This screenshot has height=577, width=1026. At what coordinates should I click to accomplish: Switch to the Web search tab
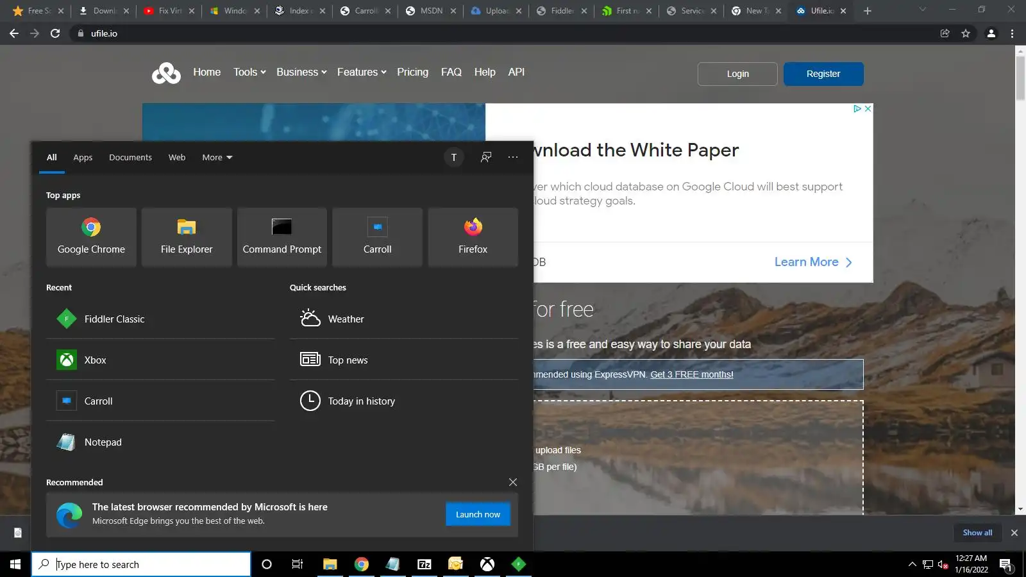(x=177, y=157)
